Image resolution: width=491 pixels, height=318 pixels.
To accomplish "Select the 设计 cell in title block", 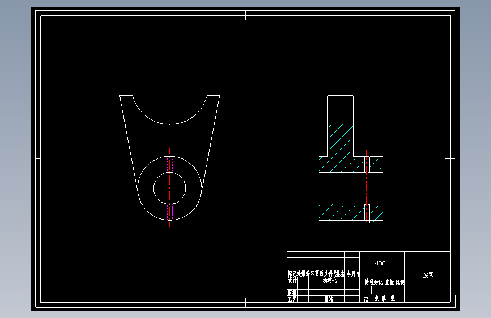I will 292,280.
